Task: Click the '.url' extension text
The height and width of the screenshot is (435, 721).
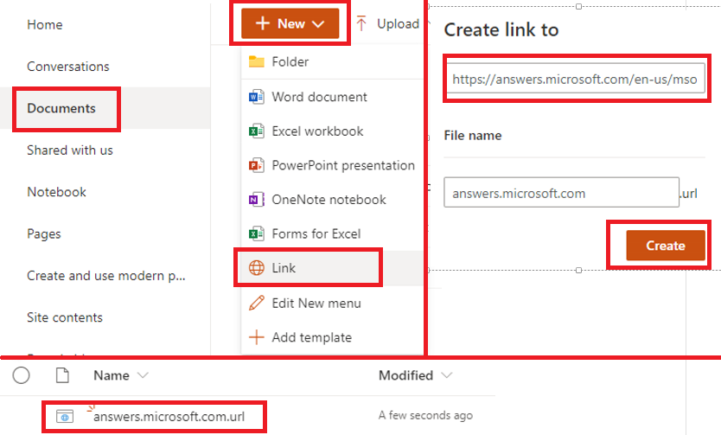Action: click(x=688, y=194)
